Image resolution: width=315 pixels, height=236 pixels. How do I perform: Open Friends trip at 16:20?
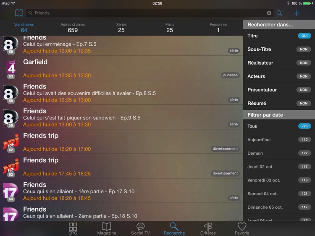point(121,142)
